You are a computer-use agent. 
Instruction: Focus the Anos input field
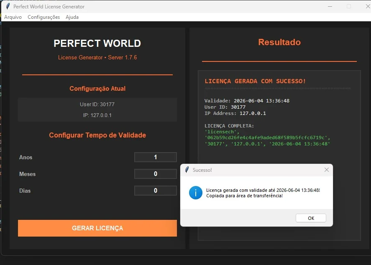[x=156, y=157]
